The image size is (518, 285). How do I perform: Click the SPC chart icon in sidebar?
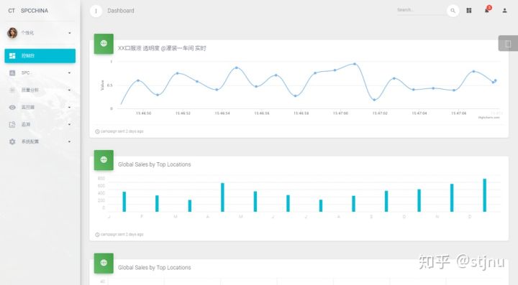pyautogui.click(x=12, y=73)
